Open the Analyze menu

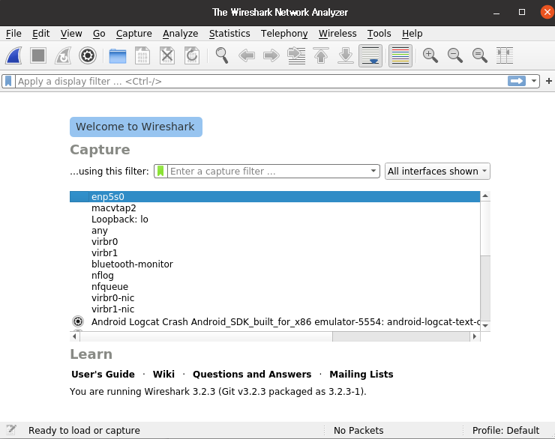[x=181, y=34]
